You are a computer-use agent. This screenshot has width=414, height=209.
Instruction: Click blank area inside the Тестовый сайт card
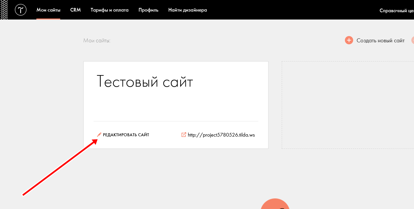[x=175, y=106]
